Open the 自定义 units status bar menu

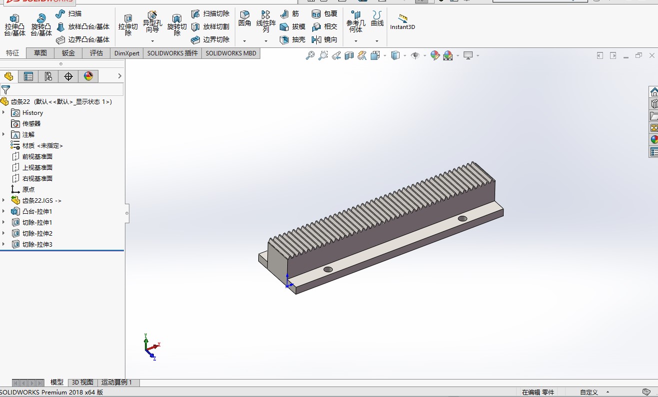(589, 392)
